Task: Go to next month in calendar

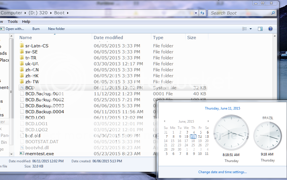Action: (x=208, y=121)
